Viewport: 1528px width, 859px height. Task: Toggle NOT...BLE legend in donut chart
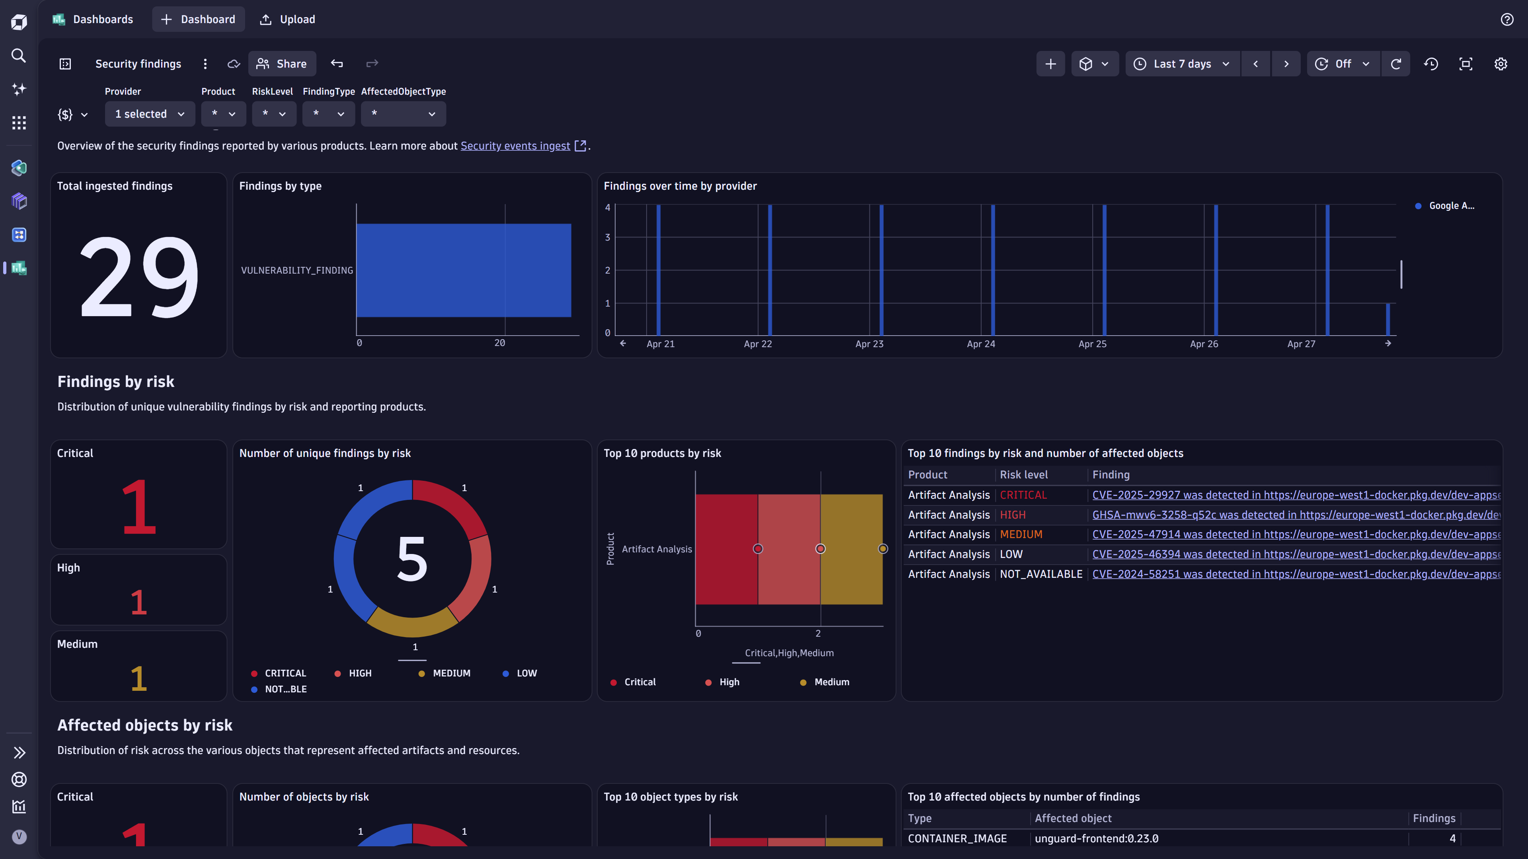(279, 689)
